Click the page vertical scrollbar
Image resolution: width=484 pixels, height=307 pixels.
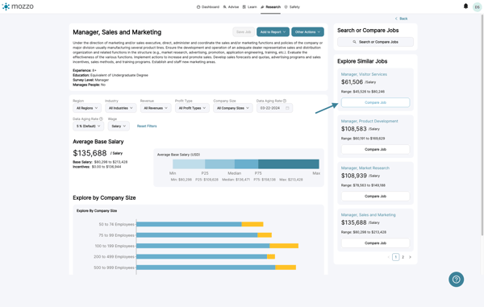pyautogui.click(x=482, y=125)
